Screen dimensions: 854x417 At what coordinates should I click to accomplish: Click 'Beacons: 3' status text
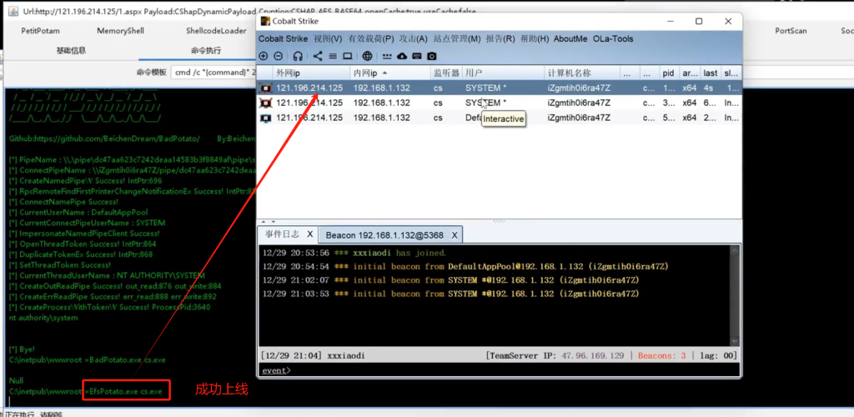(661, 355)
